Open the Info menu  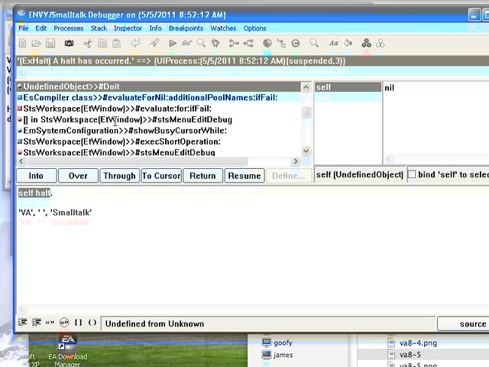click(156, 28)
